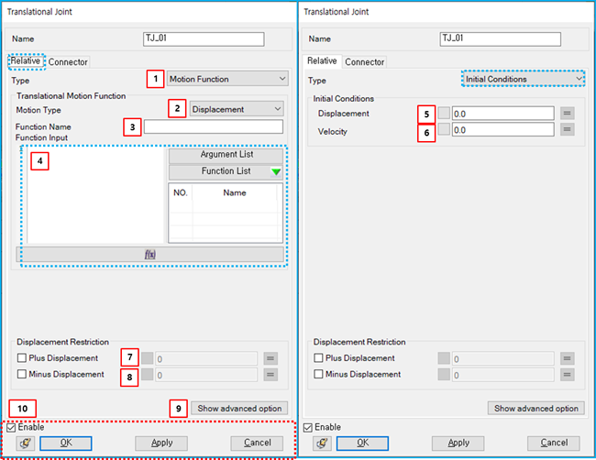This screenshot has width=596, height=460.
Task: Click gray square beside Plus Displacement in left dialog
Action: click(147, 358)
